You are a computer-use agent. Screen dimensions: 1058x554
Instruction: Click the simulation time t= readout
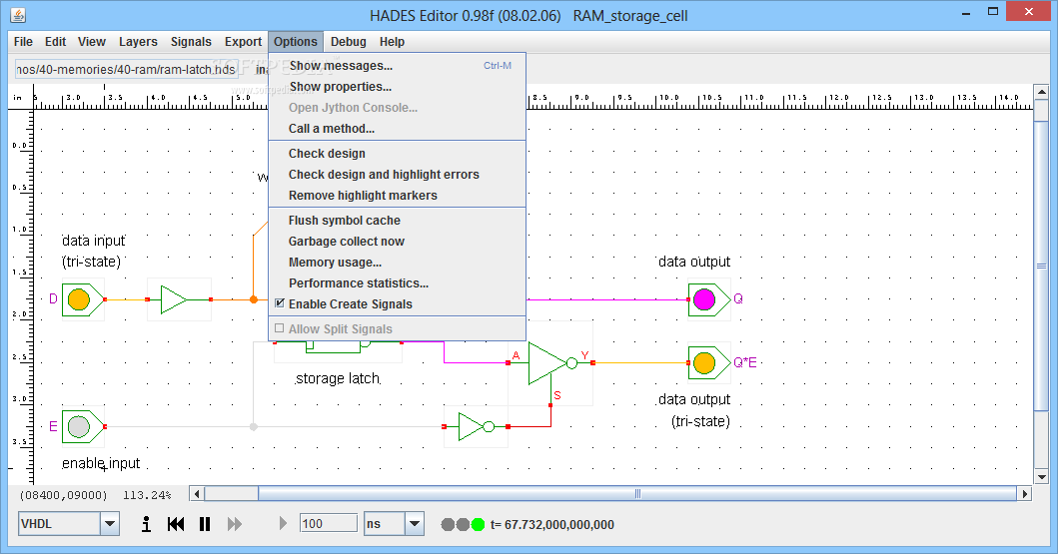pos(551,524)
